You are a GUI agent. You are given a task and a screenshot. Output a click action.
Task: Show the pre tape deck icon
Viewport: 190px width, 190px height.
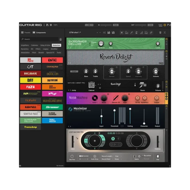[x=127, y=33]
